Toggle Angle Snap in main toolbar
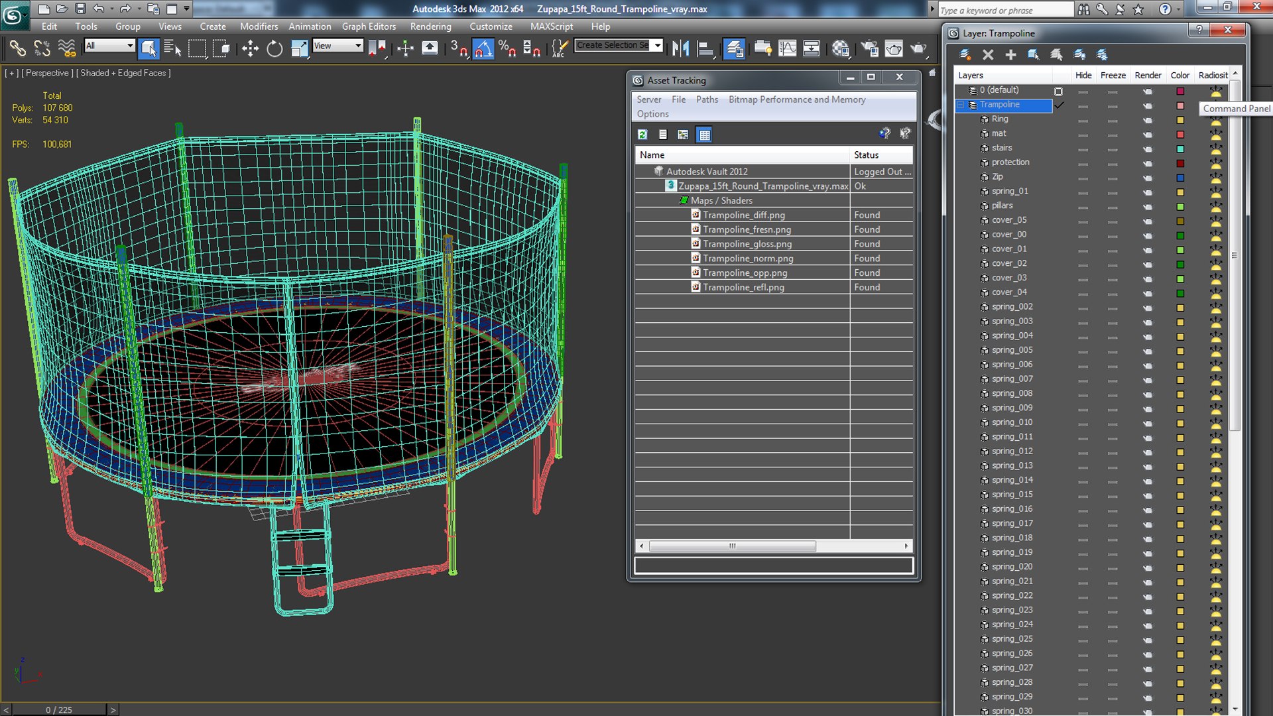The width and height of the screenshot is (1273, 716). tap(483, 48)
